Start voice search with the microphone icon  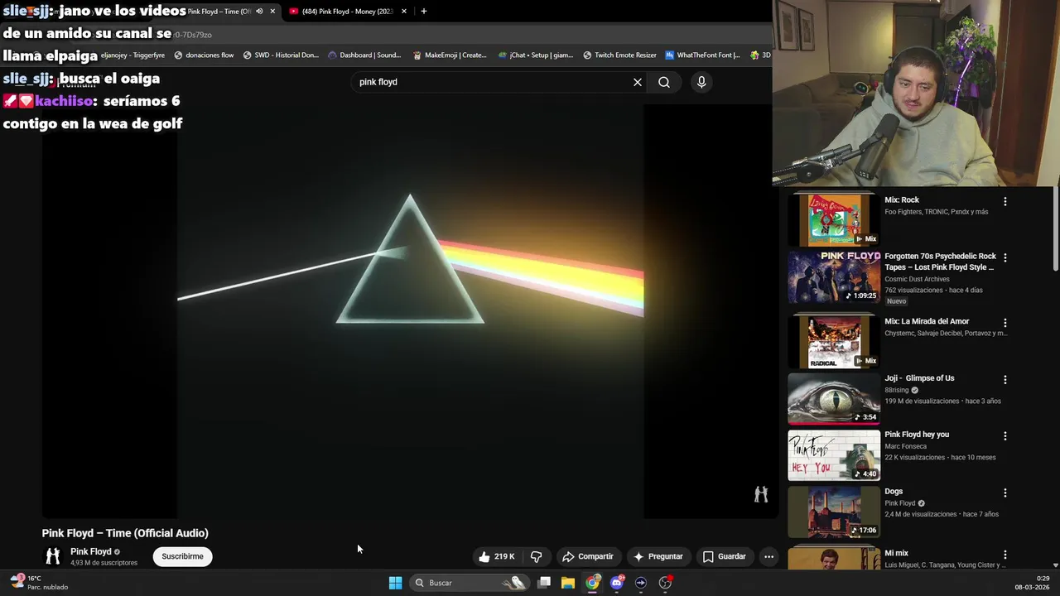click(701, 82)
